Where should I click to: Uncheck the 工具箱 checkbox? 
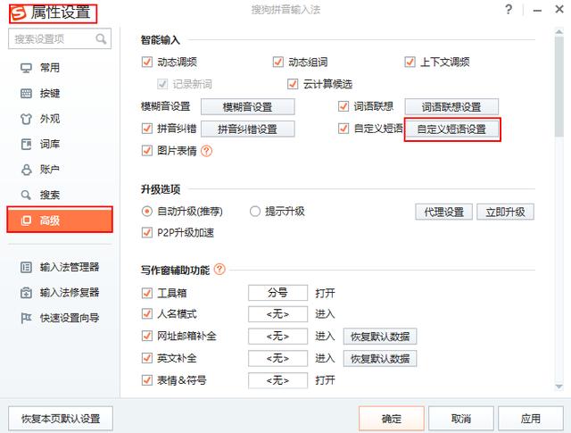pos(146,293)
